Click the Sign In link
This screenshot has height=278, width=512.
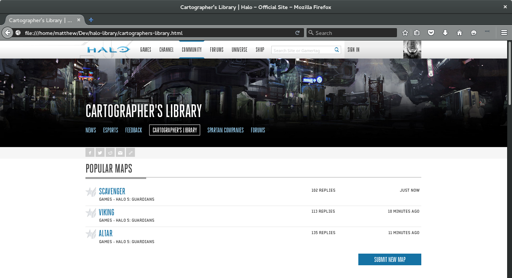click(353, 50)
